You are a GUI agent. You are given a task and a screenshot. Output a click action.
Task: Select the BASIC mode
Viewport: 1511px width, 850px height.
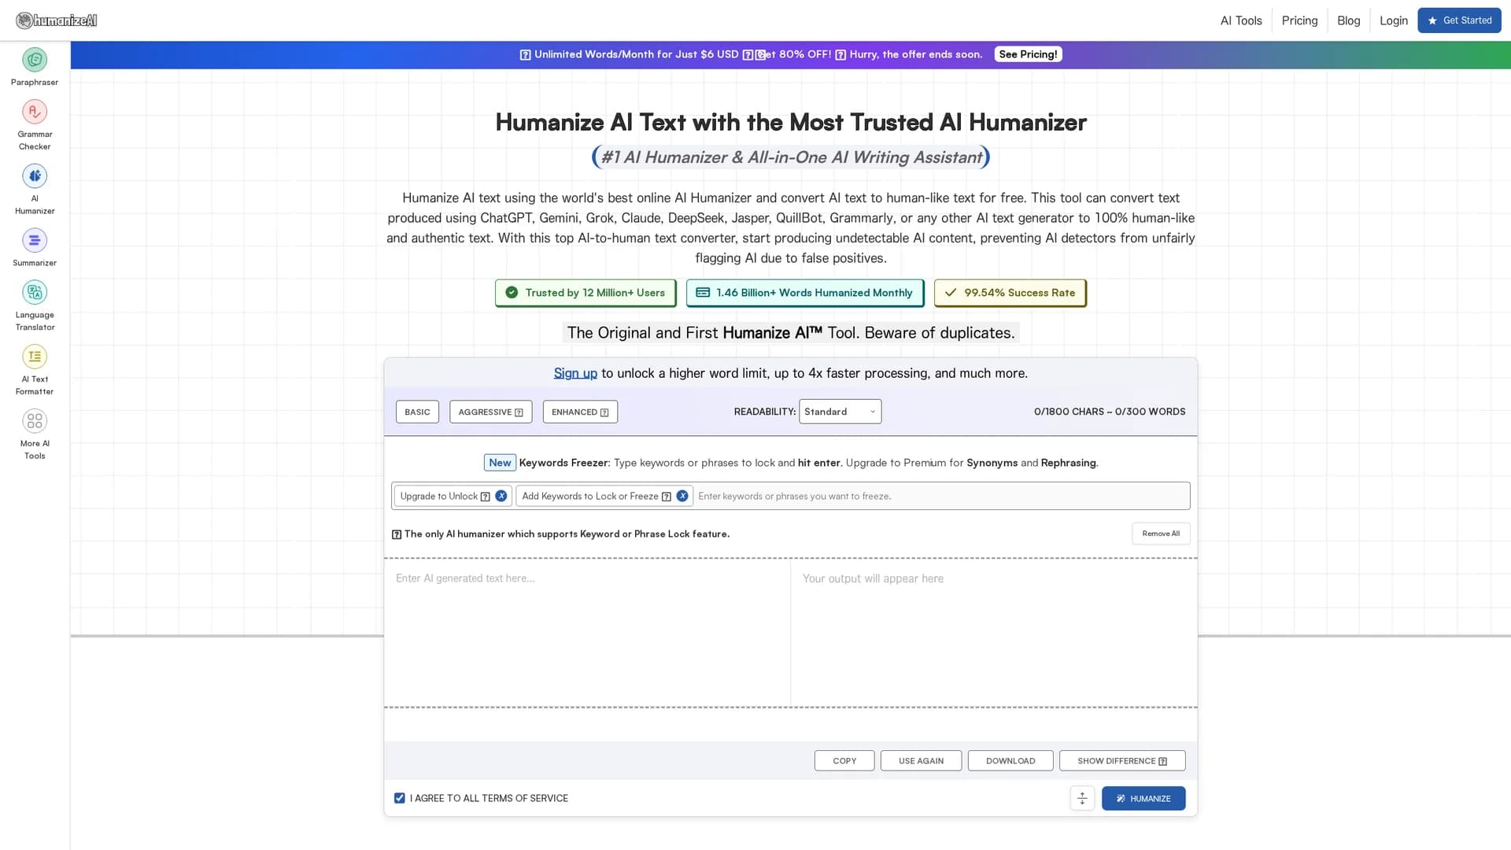[417, 412]
